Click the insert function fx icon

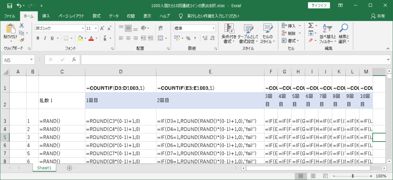click(x=73, y=60)
